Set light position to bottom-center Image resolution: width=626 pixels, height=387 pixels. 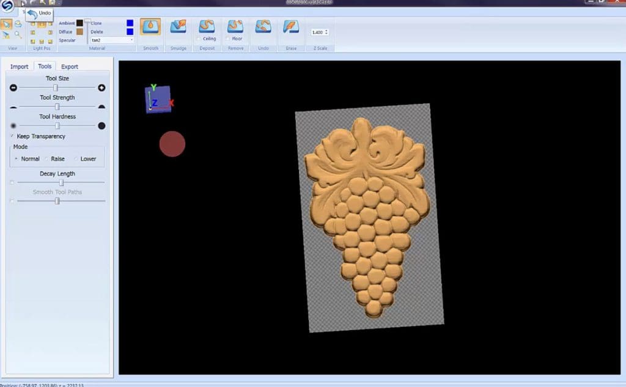(42, 42)
